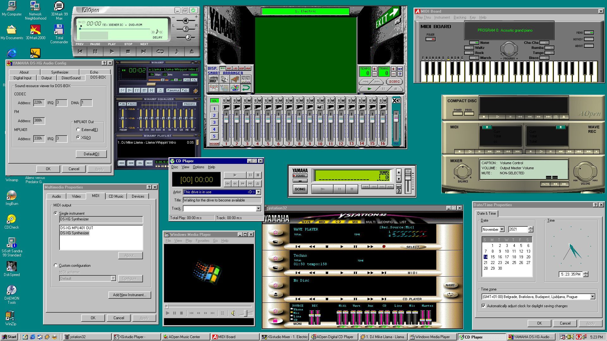Open Instrument menu in MIDI Board
The height and width of the screenshot is (341, 607).
point(442,17)
